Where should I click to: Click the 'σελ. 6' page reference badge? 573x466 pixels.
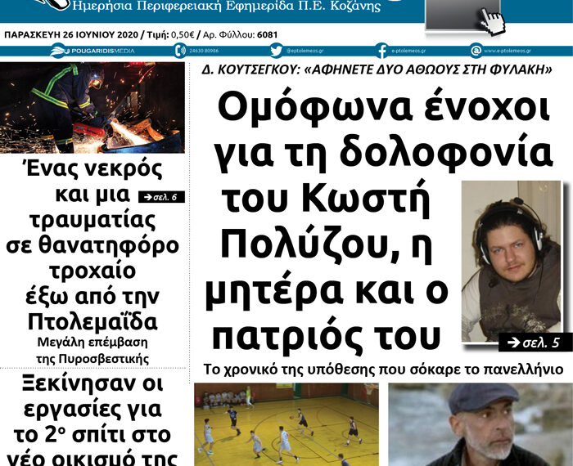[x=161, y=197]
